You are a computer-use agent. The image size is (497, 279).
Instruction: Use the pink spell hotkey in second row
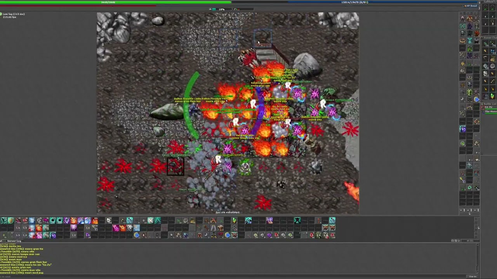[x=115, y=227]
